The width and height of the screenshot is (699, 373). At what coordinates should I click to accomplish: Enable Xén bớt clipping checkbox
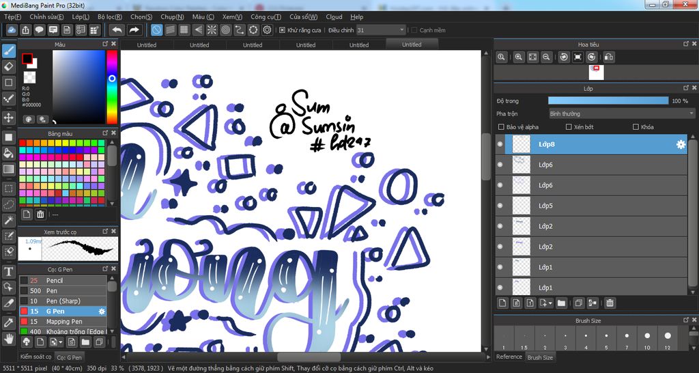click(569, 127)
